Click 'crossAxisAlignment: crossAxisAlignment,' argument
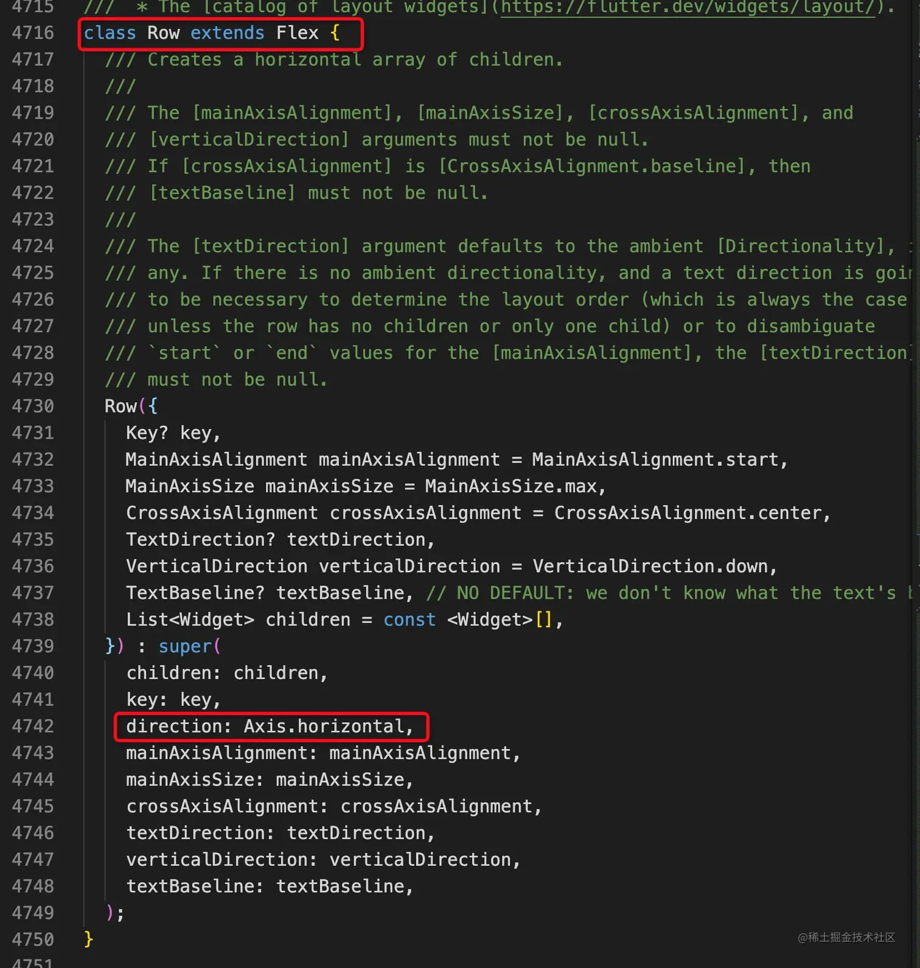This screenshot has width=920, height=968. click(333, 807)
